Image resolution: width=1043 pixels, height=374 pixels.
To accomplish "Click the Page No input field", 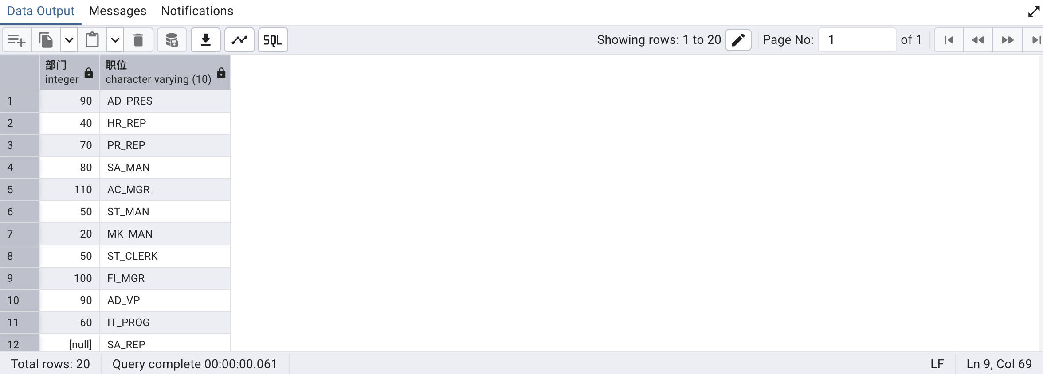I will 857,40.
